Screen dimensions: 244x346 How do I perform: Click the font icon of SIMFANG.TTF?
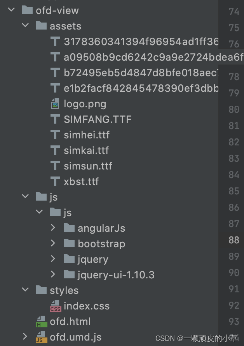(55, 119)
